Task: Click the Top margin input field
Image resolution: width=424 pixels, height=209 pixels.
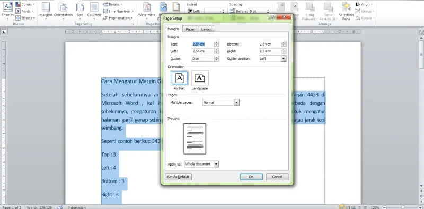Action: (x=203, y=44)
